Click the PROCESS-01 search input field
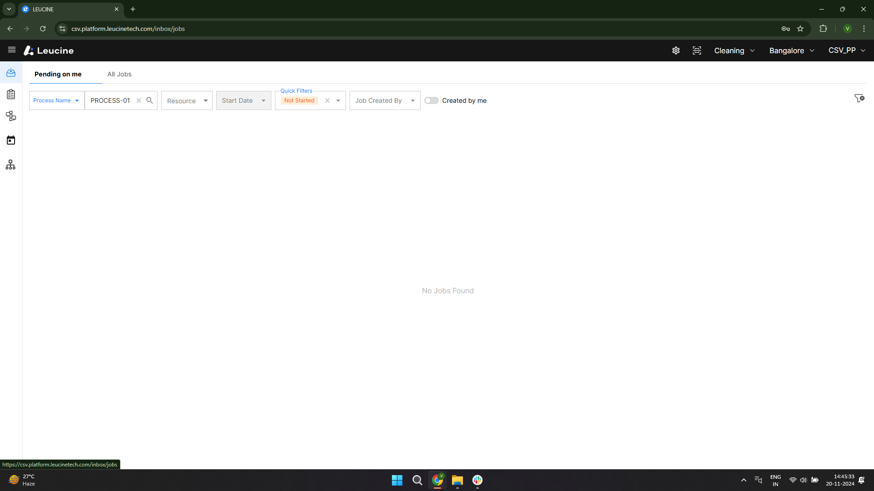The height and width of the screenshot is (491, 874). tap(111, 100)
